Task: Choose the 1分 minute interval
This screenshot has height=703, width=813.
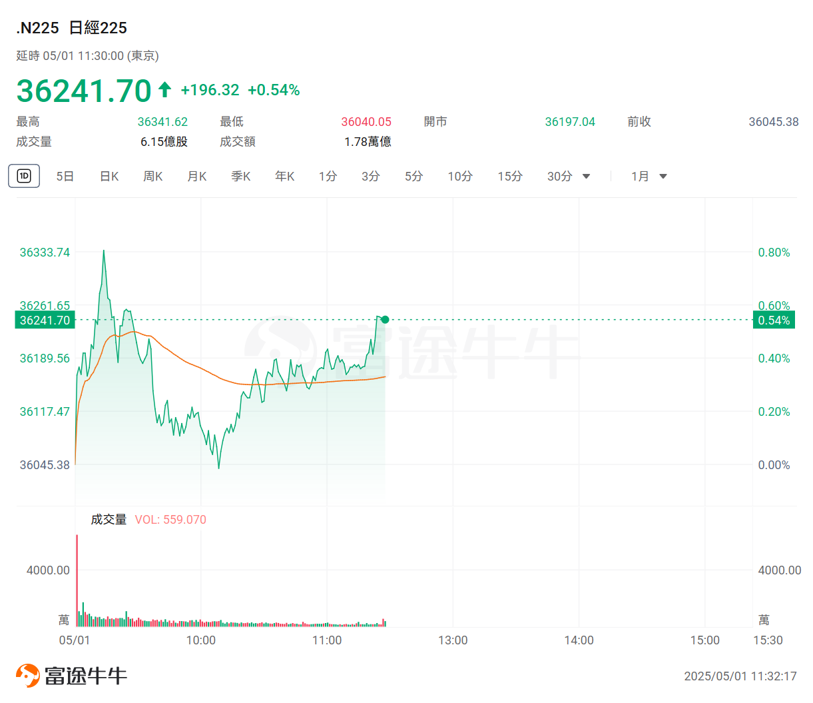Action: [328, 177]
